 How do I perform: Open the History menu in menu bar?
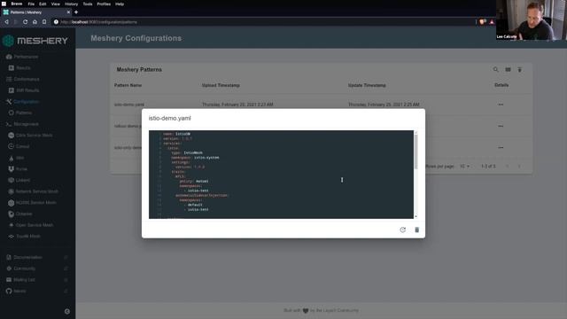point(71,4)
